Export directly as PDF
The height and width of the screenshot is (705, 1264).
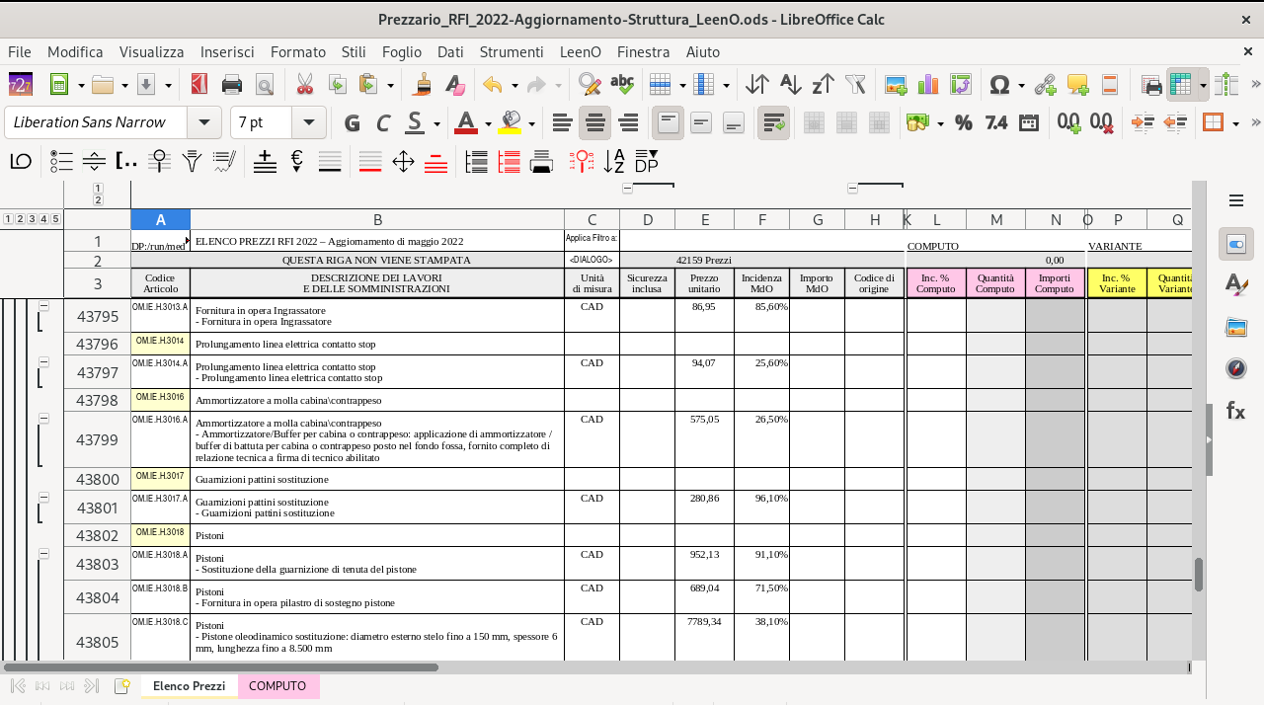coord(198,85)
